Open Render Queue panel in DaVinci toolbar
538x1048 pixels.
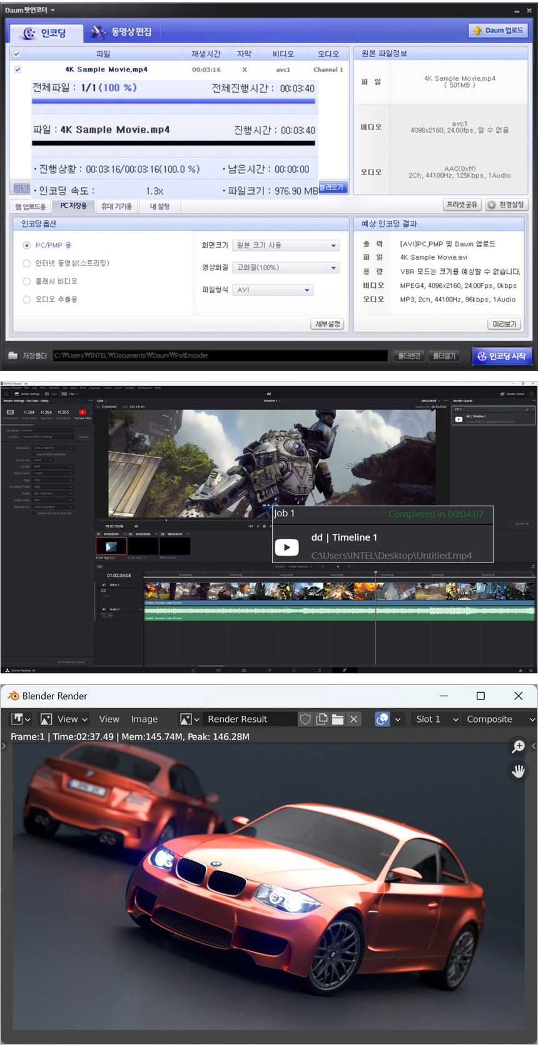pos(513,394)
